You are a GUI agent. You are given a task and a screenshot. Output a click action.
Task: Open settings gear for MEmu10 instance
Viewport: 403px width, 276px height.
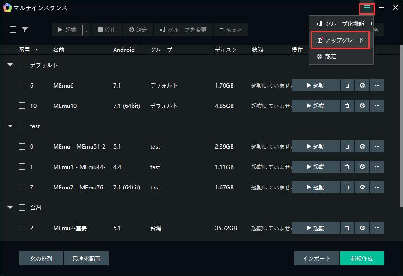click(x=362, y=106)
